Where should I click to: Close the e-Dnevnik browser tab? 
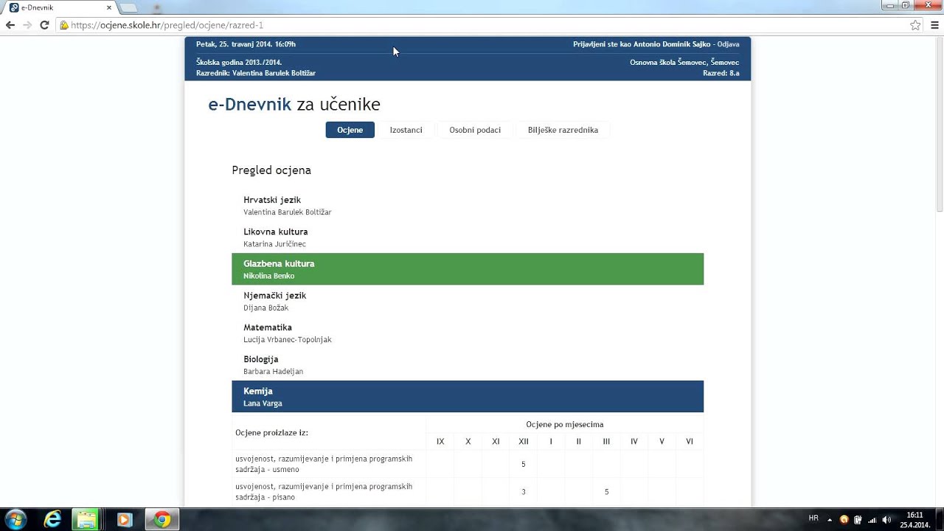[x=109, y=7]
